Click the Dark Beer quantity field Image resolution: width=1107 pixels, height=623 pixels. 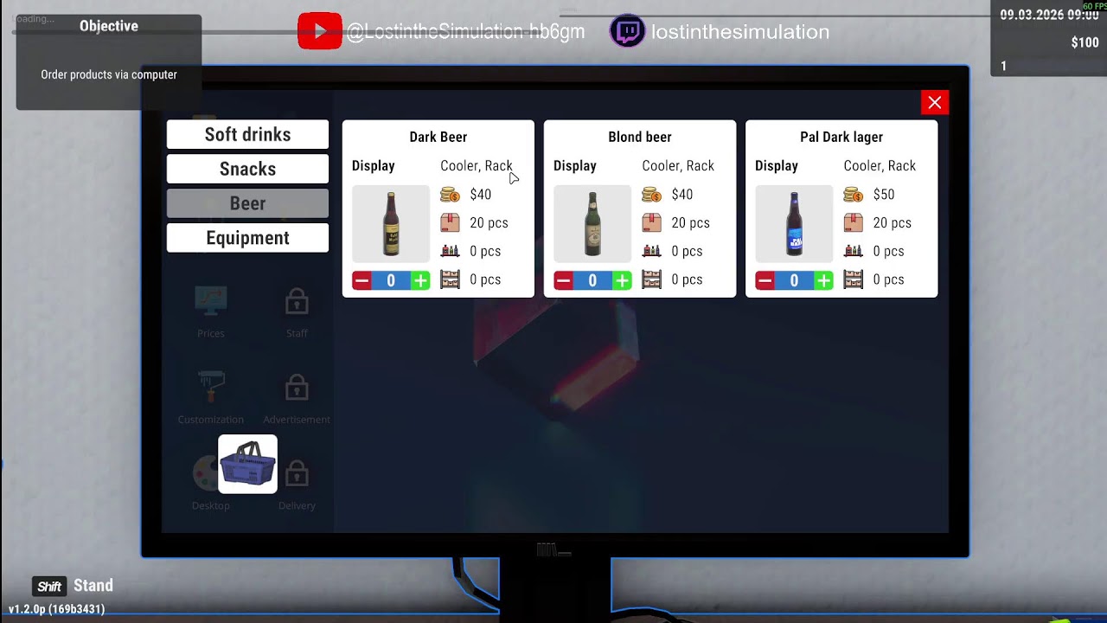[x=391, y=280]
